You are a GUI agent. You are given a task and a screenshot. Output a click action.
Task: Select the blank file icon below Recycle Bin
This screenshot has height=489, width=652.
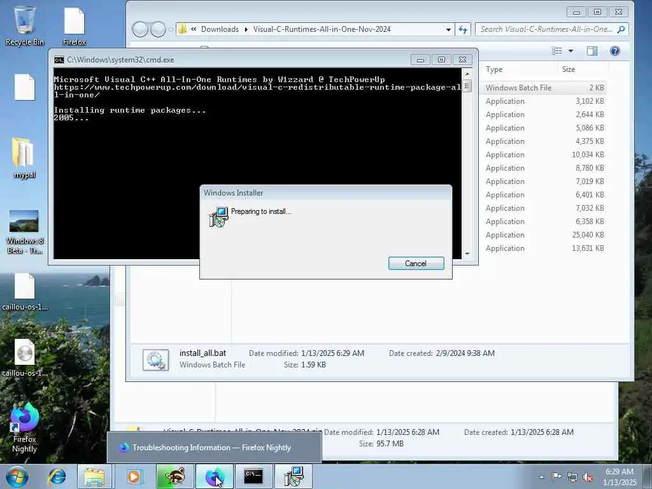[25, 87]
